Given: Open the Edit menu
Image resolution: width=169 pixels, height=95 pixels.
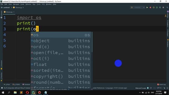Looking at the screenshot, I should [6, 4].
